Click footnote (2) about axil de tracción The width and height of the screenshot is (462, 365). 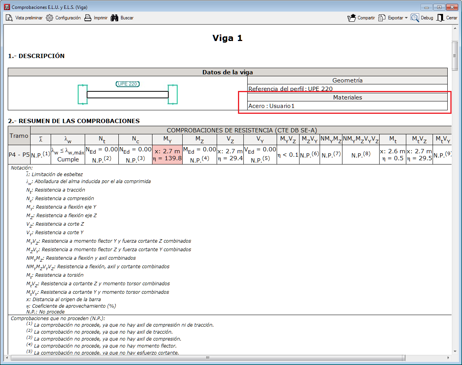(x=99, y=332)
